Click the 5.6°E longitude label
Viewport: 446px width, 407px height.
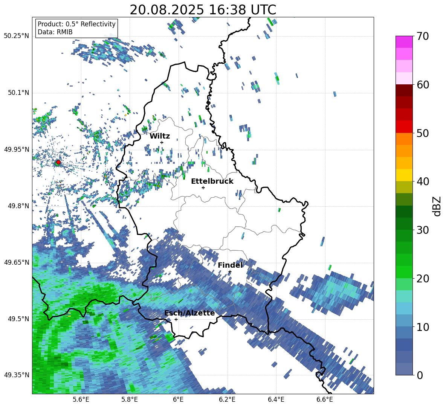(81, 399)
